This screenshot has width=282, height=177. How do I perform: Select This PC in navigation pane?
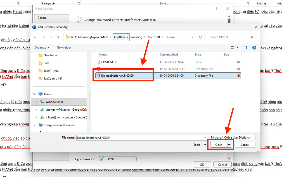point(48,94)
